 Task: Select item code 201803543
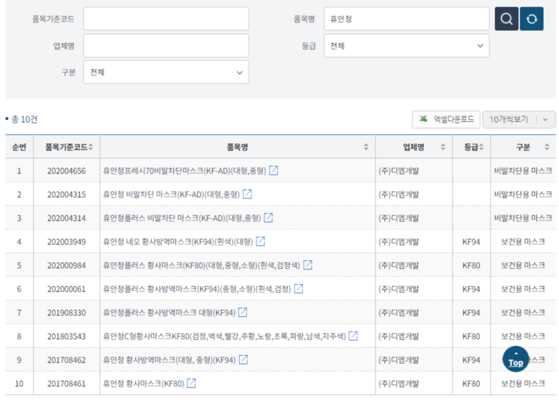66,336
